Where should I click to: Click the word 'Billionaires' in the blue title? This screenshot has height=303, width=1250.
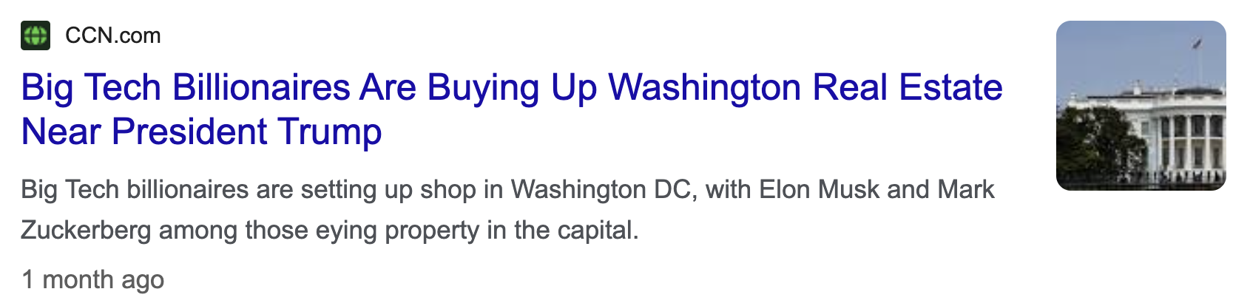pos(260,87)
